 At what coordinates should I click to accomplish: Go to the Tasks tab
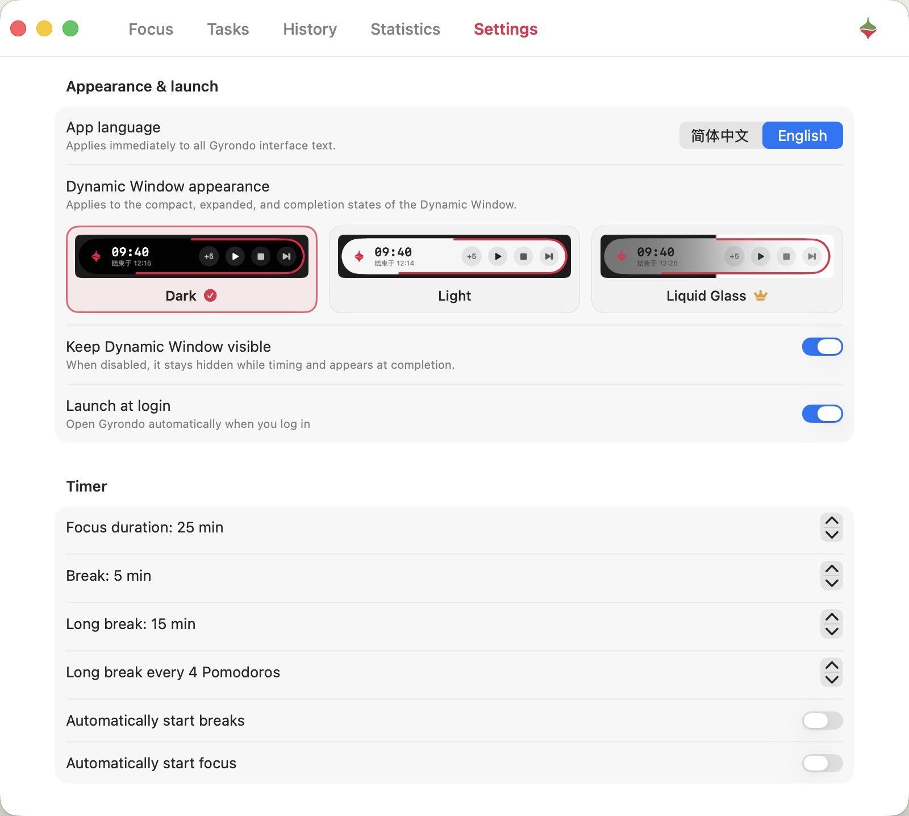pos(228,29)
